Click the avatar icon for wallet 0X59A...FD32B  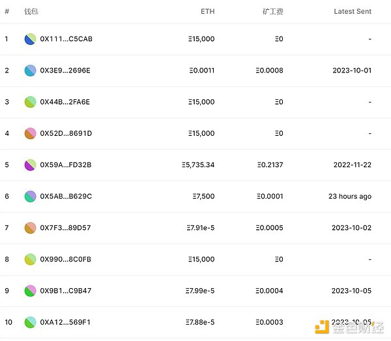(30, 165)
